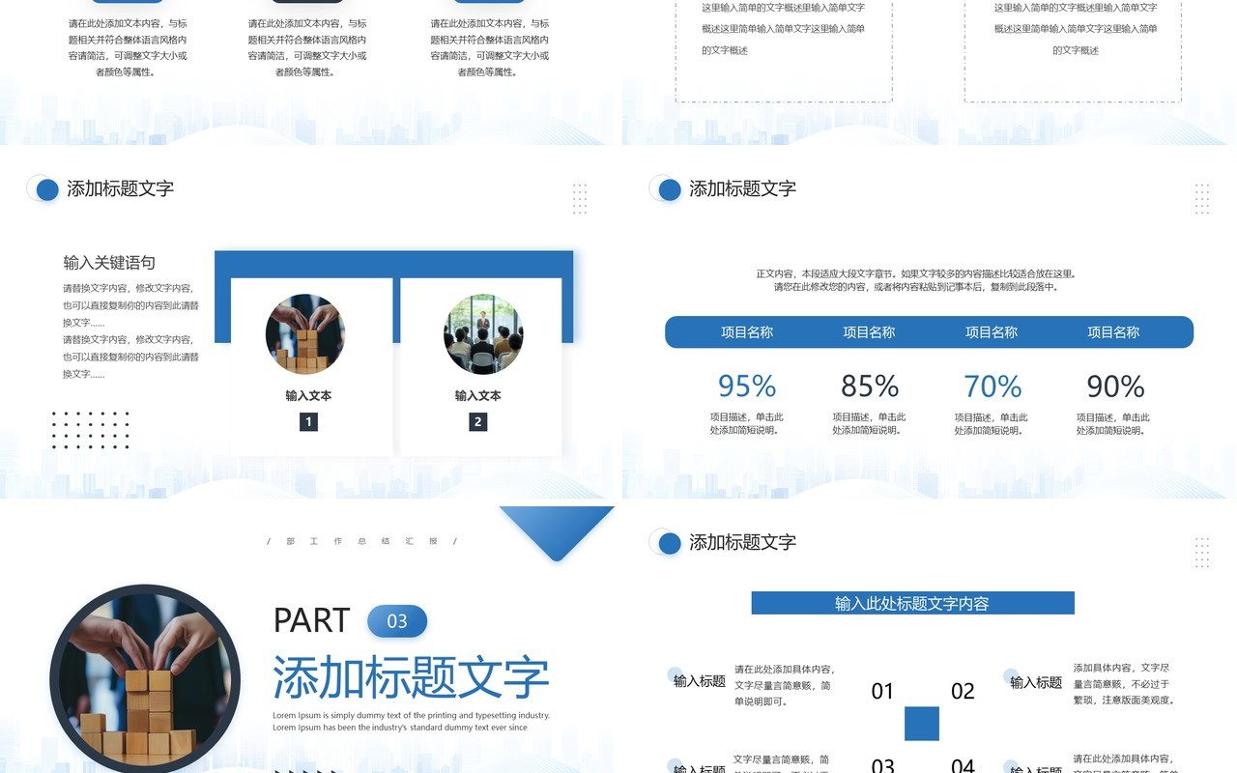Select the blue 输入此处标题文字内容 banner
The height and width of the screenshot is (773, 1237).
click(x=912, y=603)
